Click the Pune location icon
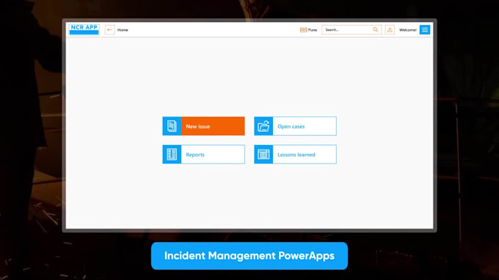 [x=303, y=30]
